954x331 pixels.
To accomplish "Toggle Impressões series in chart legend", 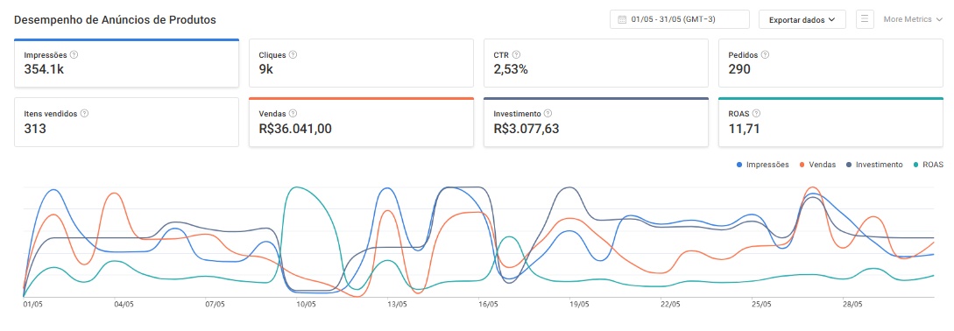I will pos(762,165).
